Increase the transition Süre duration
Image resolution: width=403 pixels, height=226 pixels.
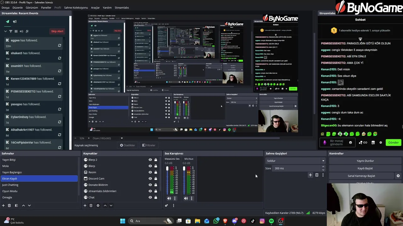pos(323,167)
